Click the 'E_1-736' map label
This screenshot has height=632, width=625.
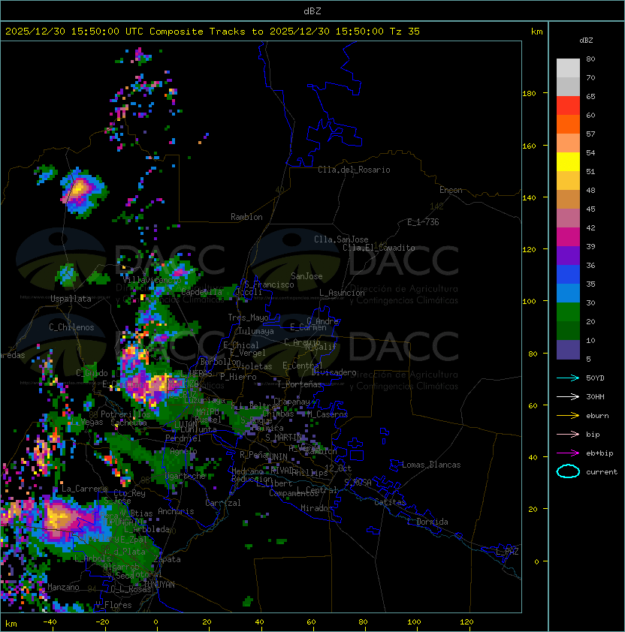click(423, 222)
